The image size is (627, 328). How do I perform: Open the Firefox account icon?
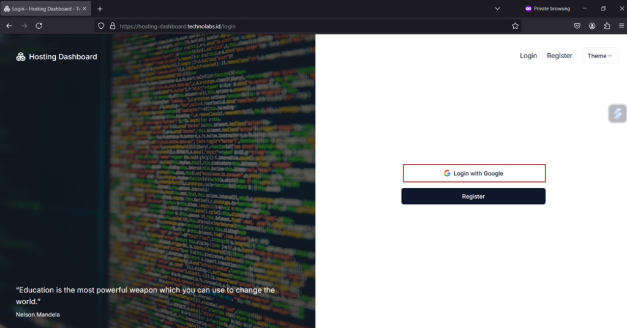(592, 26)
